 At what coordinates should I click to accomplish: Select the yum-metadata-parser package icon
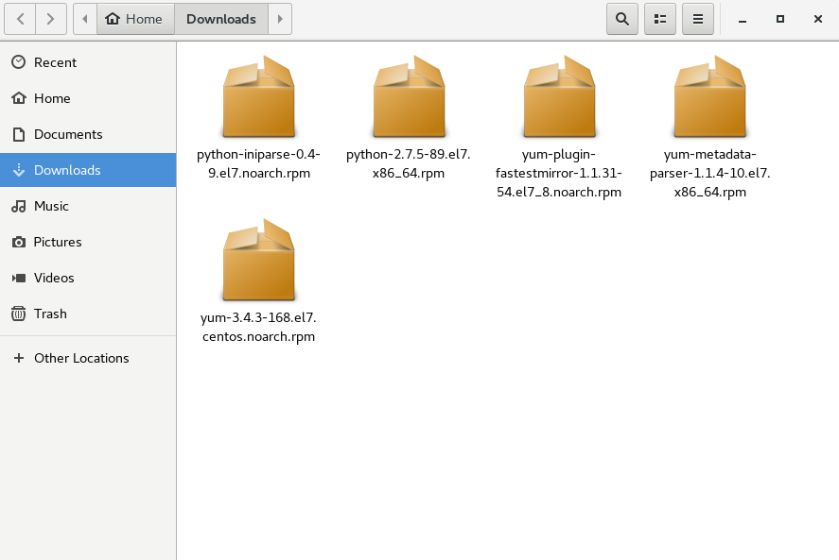(709, 96)
